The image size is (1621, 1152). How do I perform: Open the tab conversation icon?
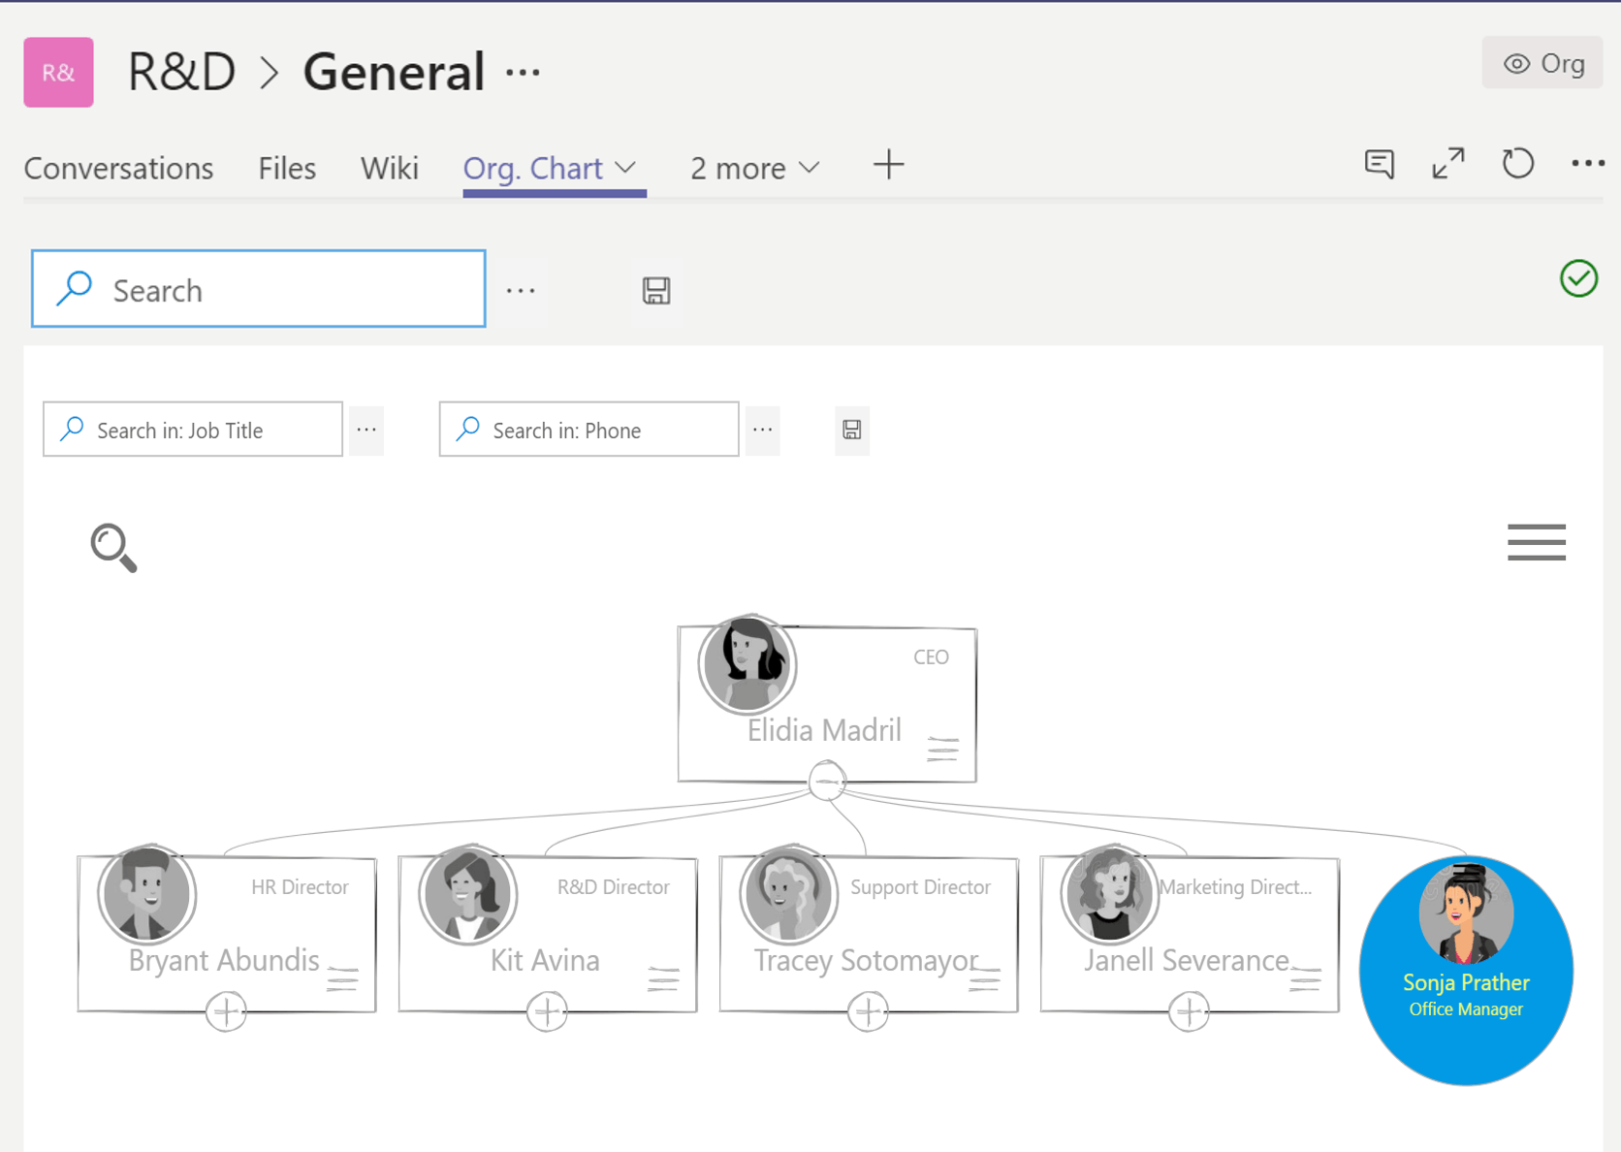[x=1379, y=165]
